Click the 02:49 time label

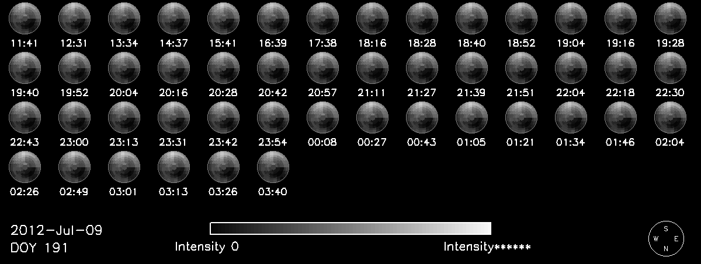pos(74,191)
